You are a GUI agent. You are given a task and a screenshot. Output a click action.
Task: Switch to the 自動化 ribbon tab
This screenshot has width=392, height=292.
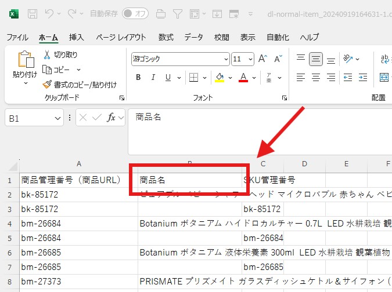coord(278,38)
